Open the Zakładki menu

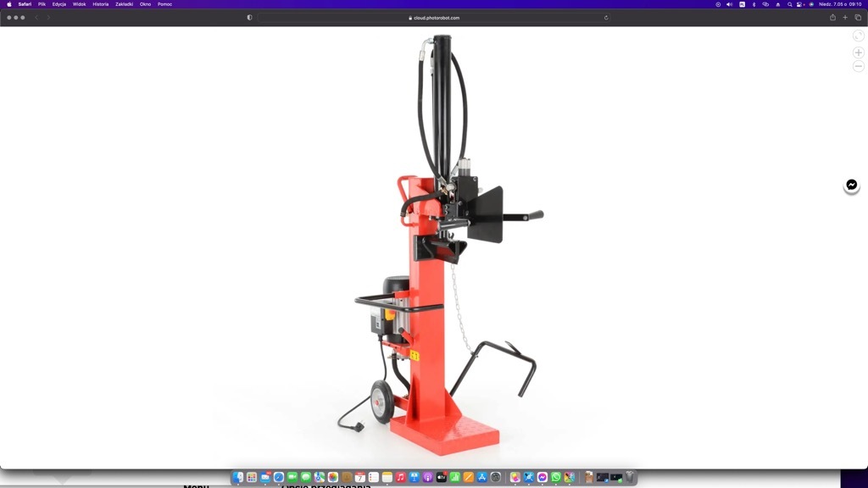(124, 4)
